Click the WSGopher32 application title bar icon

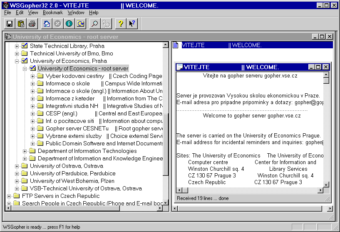tap(6, 5)
